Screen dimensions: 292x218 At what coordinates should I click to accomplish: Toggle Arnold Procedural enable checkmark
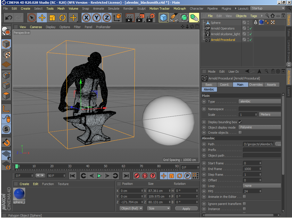[x=251, y=40]
